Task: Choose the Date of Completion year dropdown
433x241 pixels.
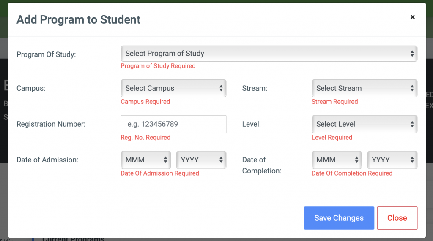Action: pyautogui.click(x=392, y=160)
